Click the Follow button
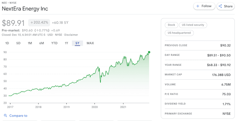Screen dimensions: 239x121 pos(204,6)
